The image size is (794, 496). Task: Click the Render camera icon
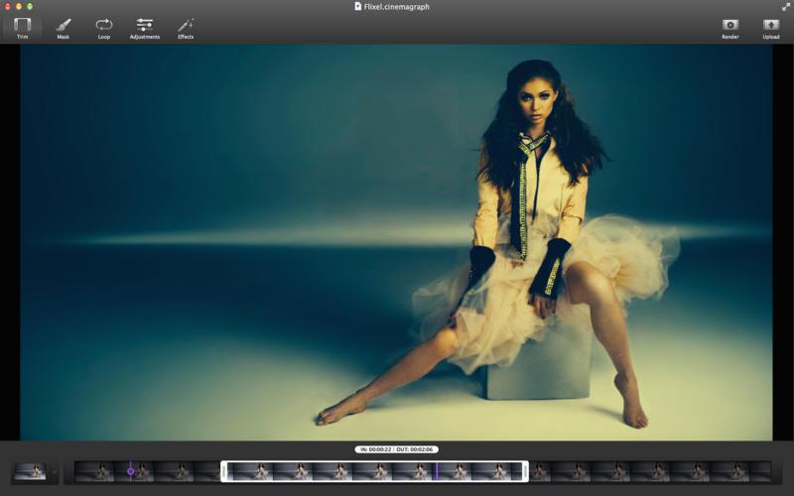(730, 27)
